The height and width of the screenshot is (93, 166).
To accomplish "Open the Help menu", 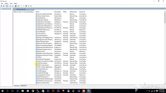I will (x=15, y=3).
